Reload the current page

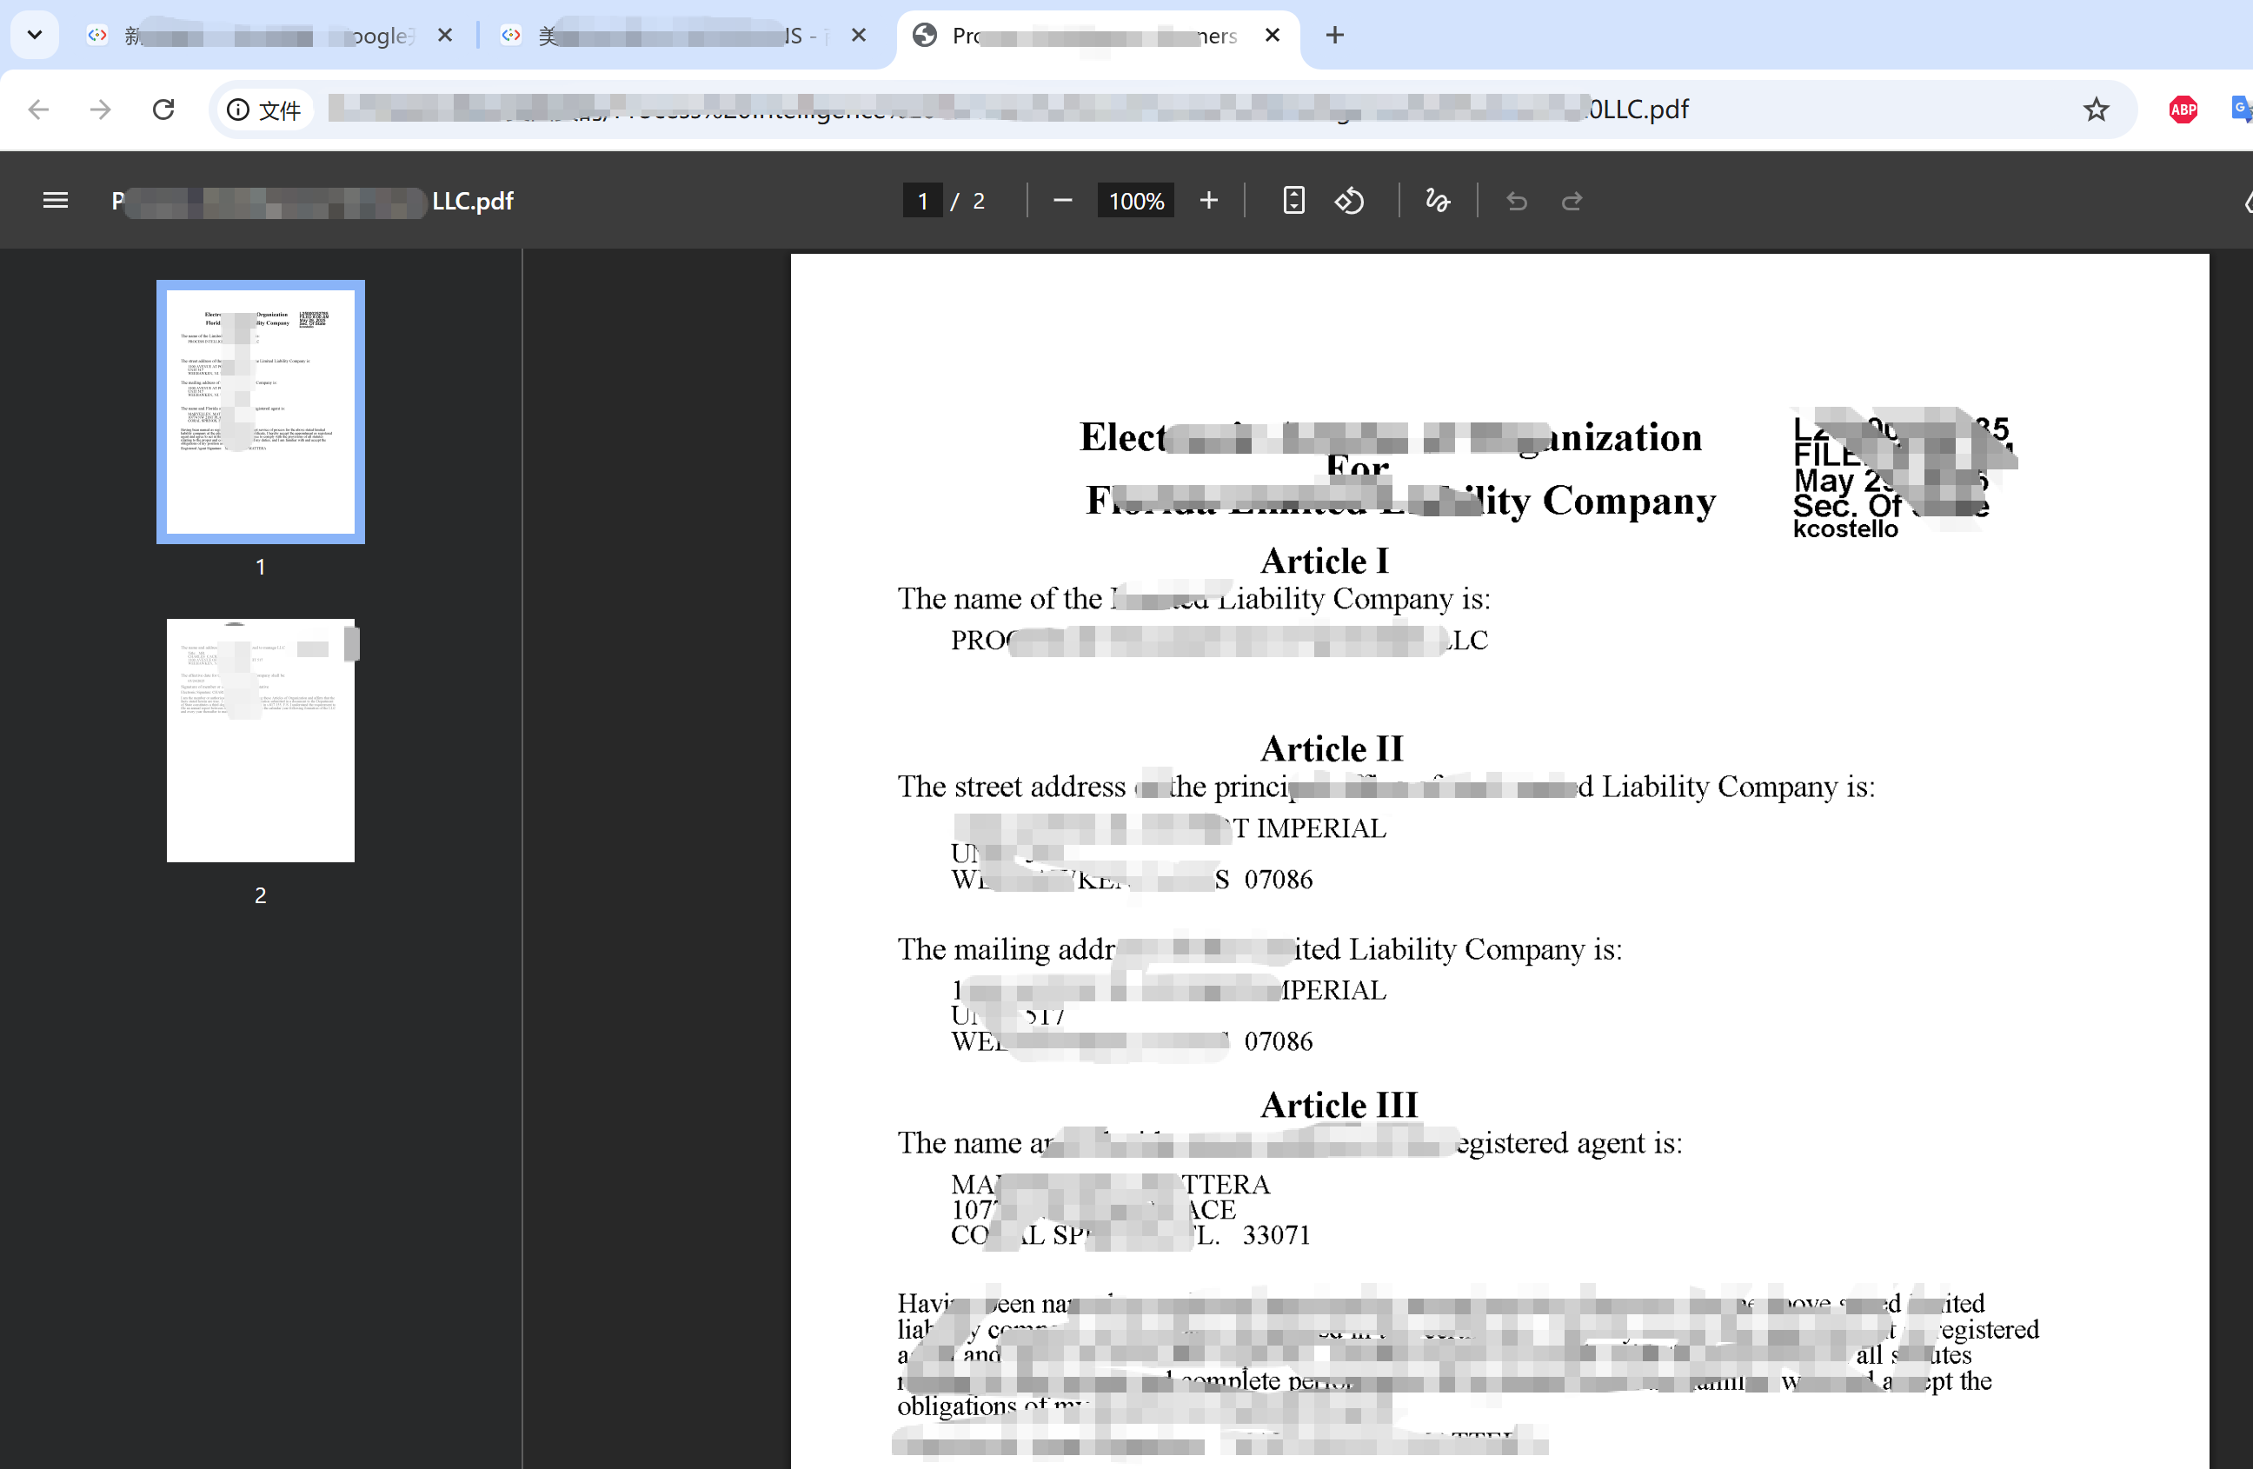(163, 110)
